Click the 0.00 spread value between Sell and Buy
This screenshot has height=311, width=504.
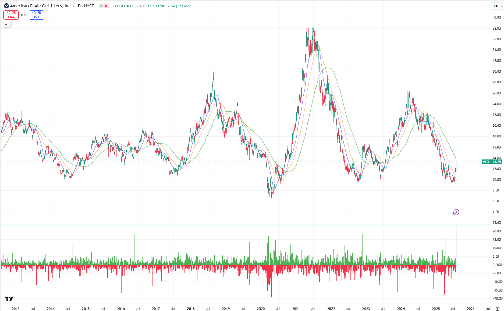pos(24,15)
